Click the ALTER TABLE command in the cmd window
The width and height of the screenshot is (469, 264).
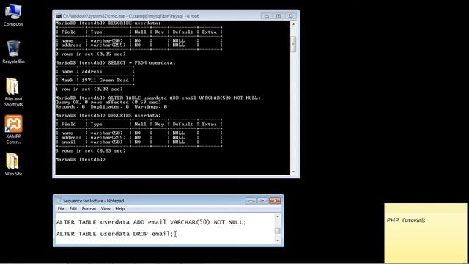184,98
